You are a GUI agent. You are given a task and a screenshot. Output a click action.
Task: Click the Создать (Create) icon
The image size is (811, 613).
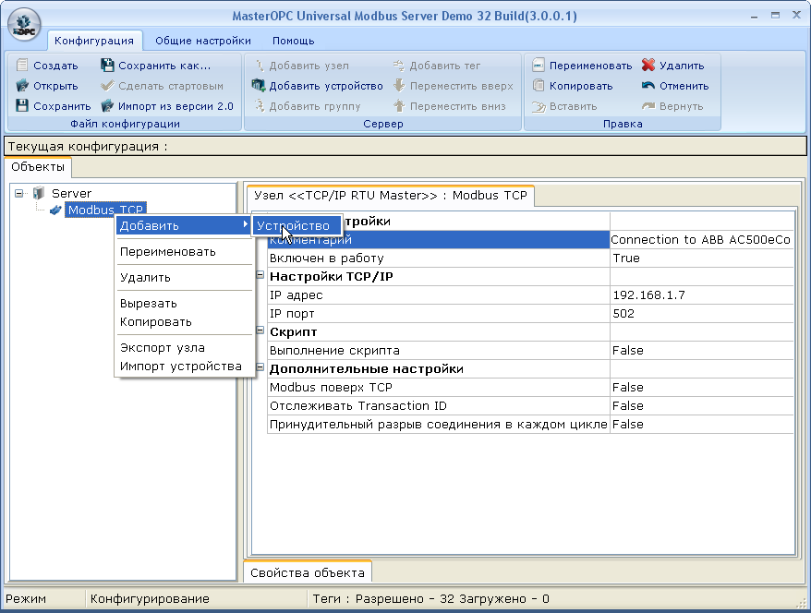(x=23, y=66)
